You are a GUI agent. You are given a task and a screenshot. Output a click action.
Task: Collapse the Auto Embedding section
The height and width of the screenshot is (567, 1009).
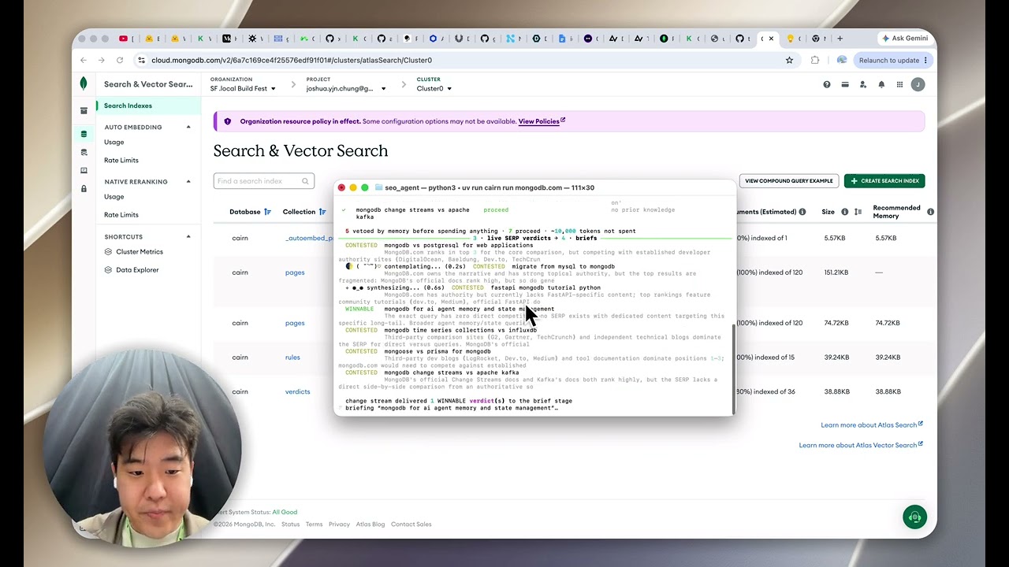(x=188, y=127)
